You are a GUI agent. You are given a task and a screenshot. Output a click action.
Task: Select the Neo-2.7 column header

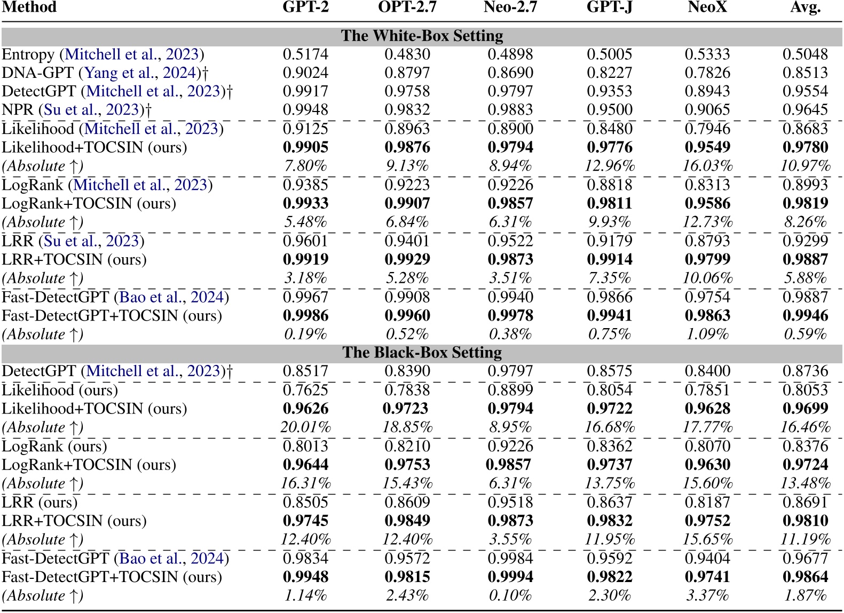510,7
